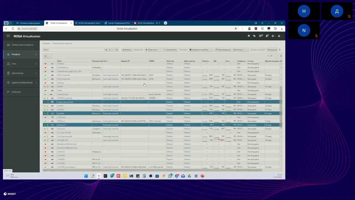Select the ROSA88-2911 VM name
The width and height of the screenshot is (355, 200).
(x=63, y=140)
